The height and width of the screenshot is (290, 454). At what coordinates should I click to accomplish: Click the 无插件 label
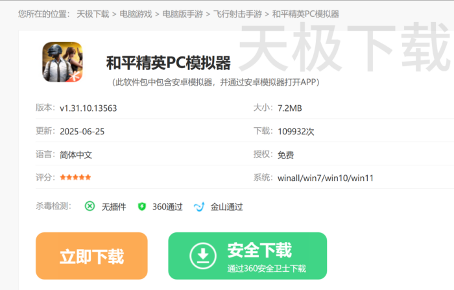pyautogui.click(x=113, y=206)
